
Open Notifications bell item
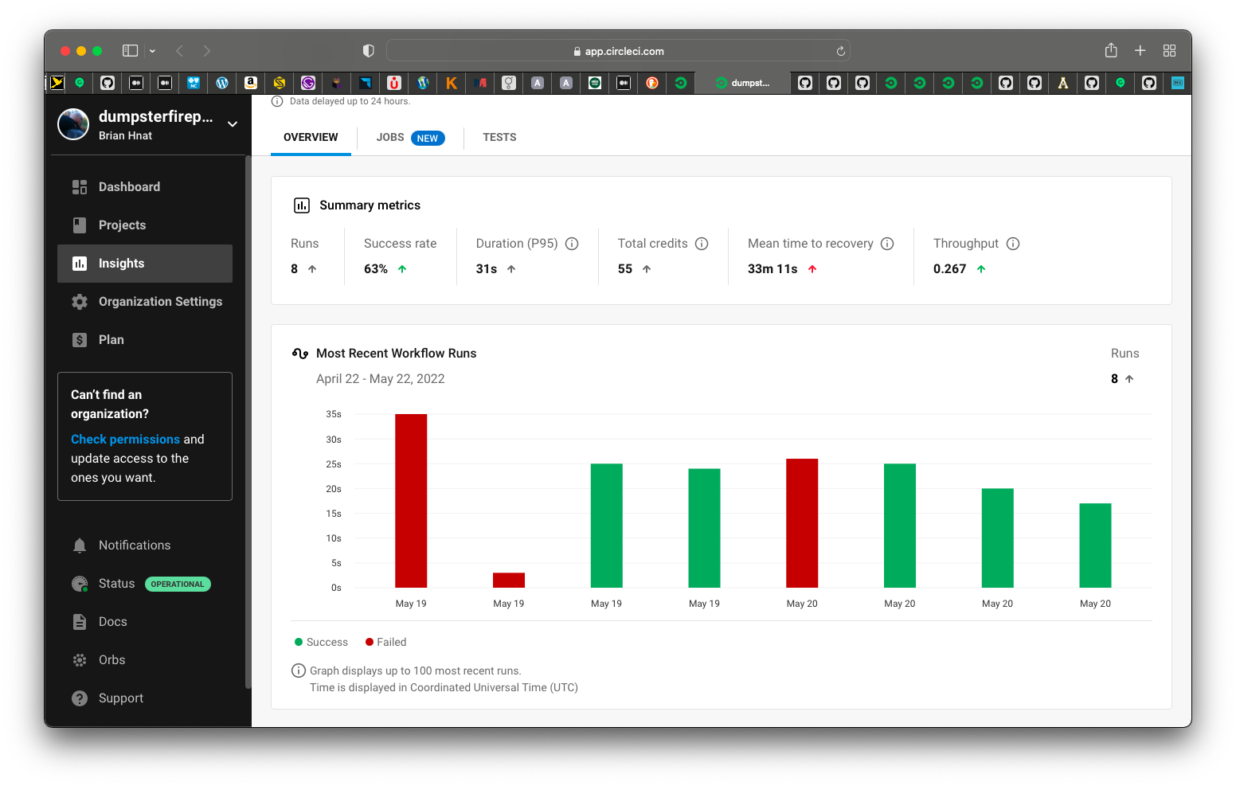[x=145, y=546]
